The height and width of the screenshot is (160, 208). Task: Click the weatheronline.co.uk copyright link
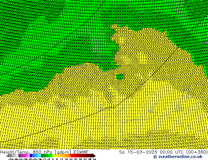pyautogui.click(x=178, y=157)
